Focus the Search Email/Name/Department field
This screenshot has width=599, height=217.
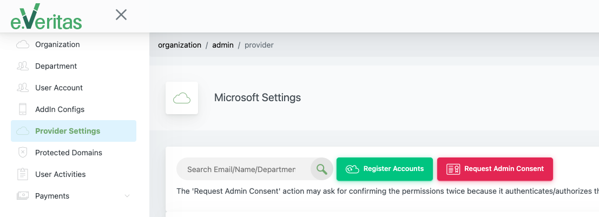(243, 169)
